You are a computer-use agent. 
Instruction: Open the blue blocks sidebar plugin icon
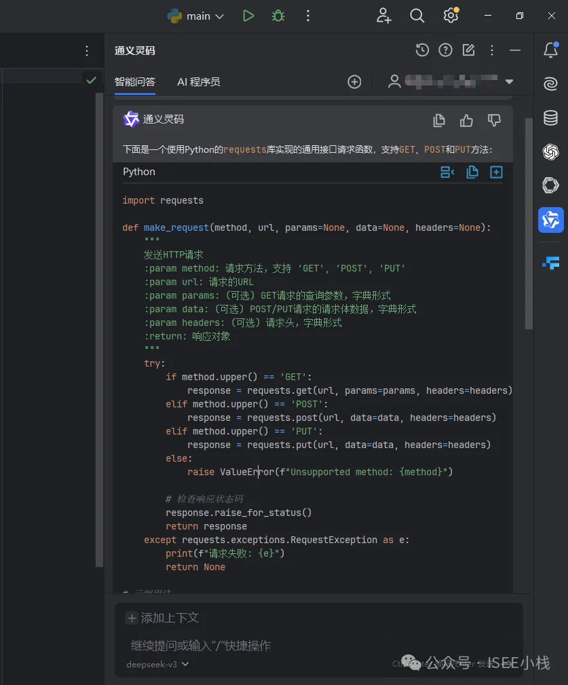coord(551,263)
